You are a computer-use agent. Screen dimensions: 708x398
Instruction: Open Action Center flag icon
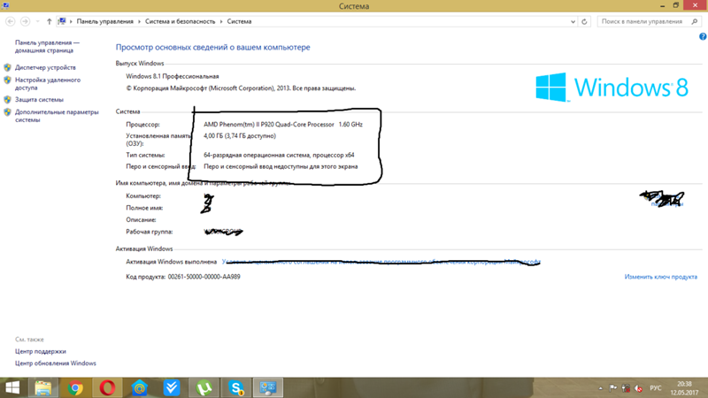(x=612, y=388)
